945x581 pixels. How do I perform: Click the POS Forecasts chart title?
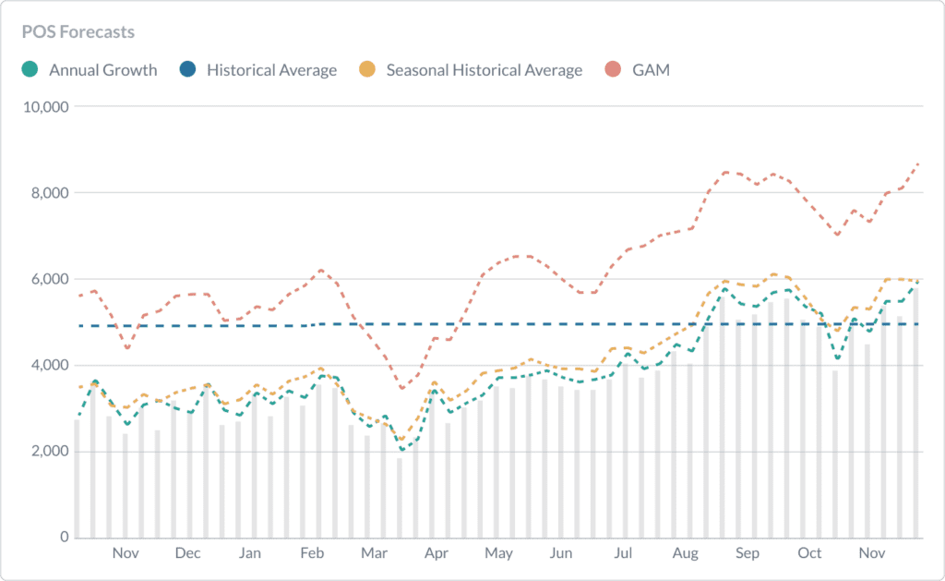tap(78, 32)
